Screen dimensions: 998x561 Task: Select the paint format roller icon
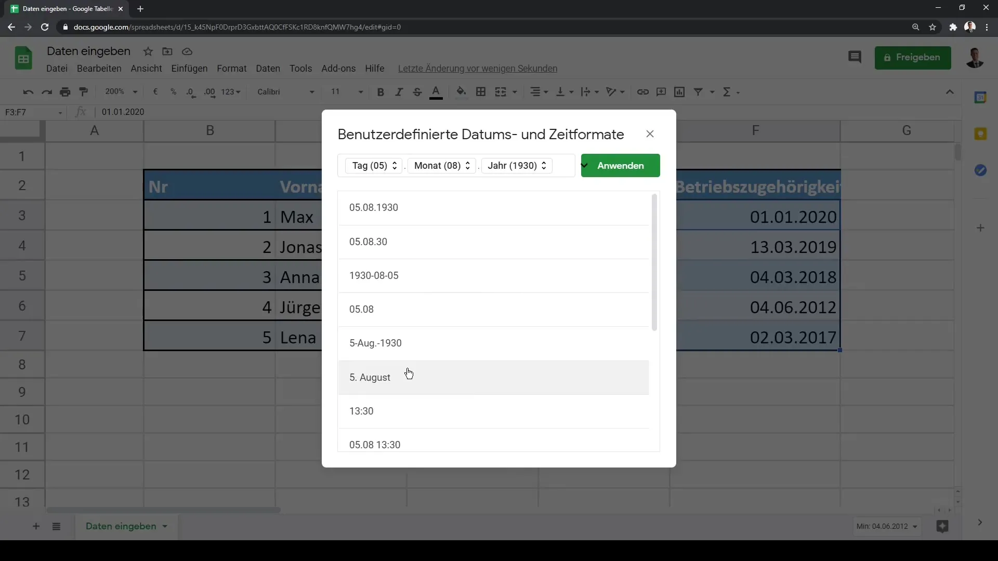pos(83,92)
